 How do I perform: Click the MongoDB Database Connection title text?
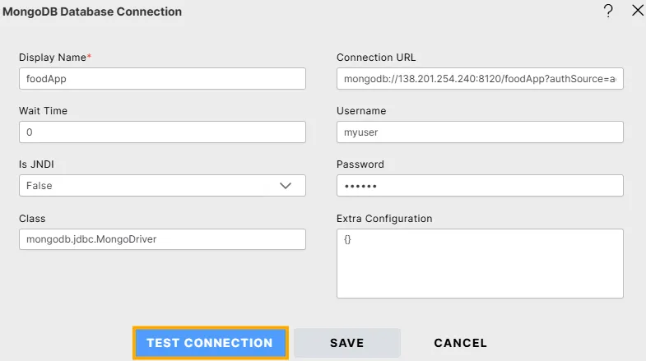[92, 12]
